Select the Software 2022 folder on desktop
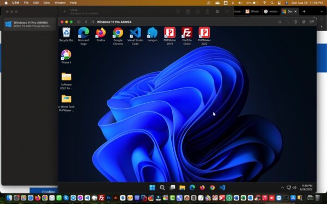This screenshot has height=204, width=327. pos(66,81)
